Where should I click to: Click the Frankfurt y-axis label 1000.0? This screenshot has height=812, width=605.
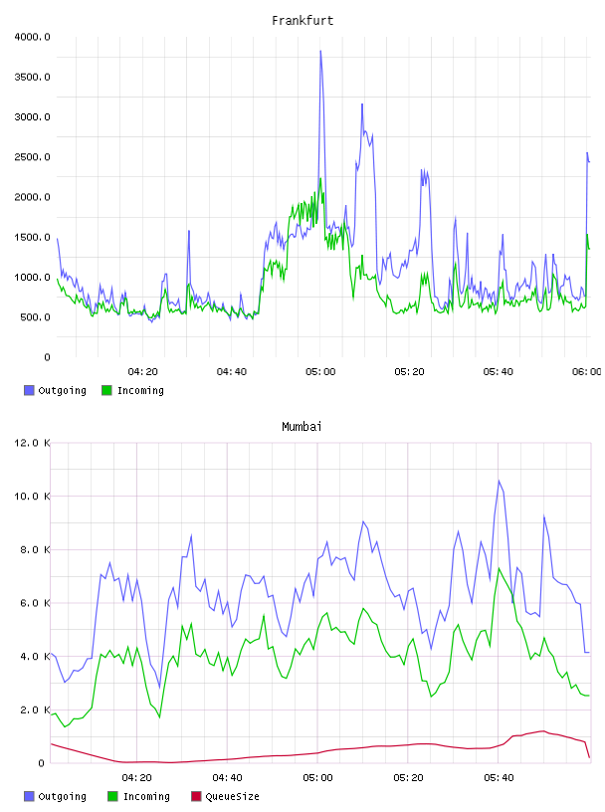click(x=32, y=277)
